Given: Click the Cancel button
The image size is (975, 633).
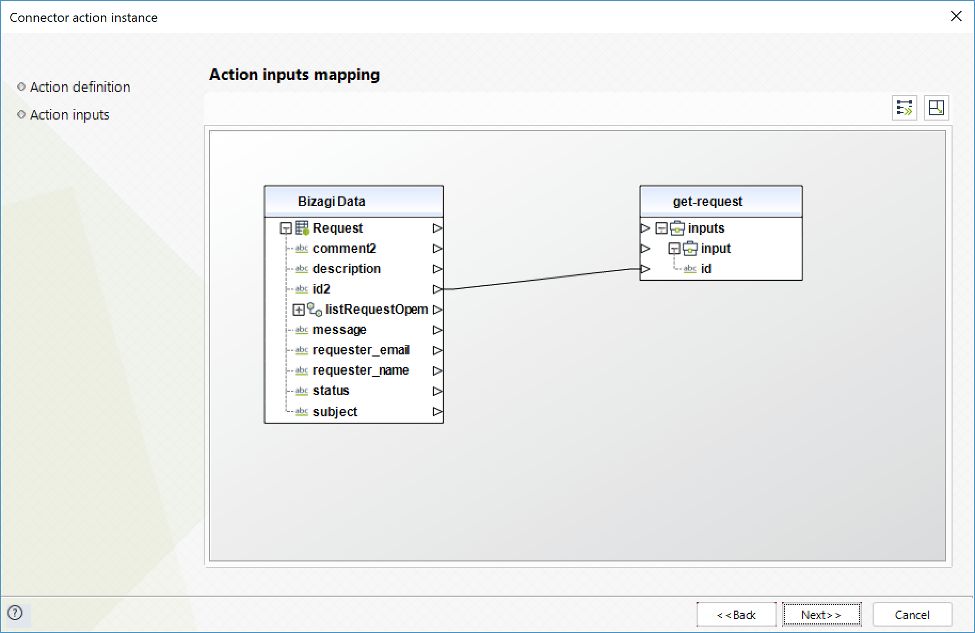Looking at the screenshot, I should (912, 615).
